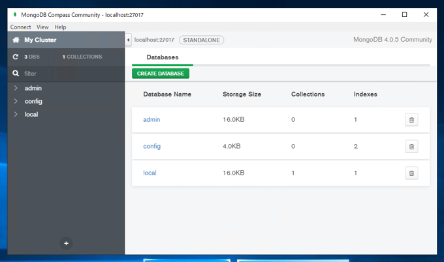Viewport: 444px width, 262px height.
Task: Expand the admin database in sidebar
Action: pyautogui.click(x=16, y=88)
